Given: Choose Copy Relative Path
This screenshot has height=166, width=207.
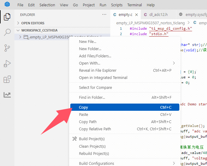Looking at the screenshot, I should tap(125, 129).
